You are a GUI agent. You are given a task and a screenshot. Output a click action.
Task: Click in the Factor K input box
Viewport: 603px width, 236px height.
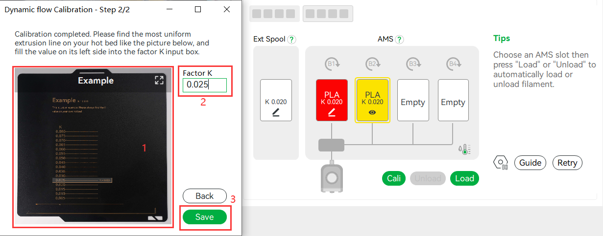205,85
